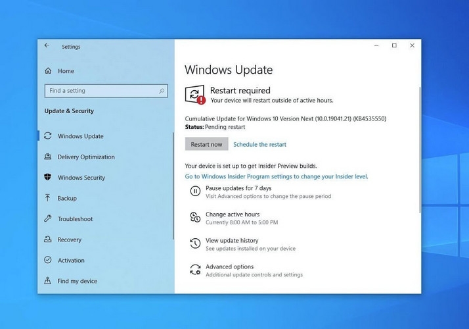Screen dimensions: 469x329
Task: Minimize the Settings window
Action: click(376, 45)
